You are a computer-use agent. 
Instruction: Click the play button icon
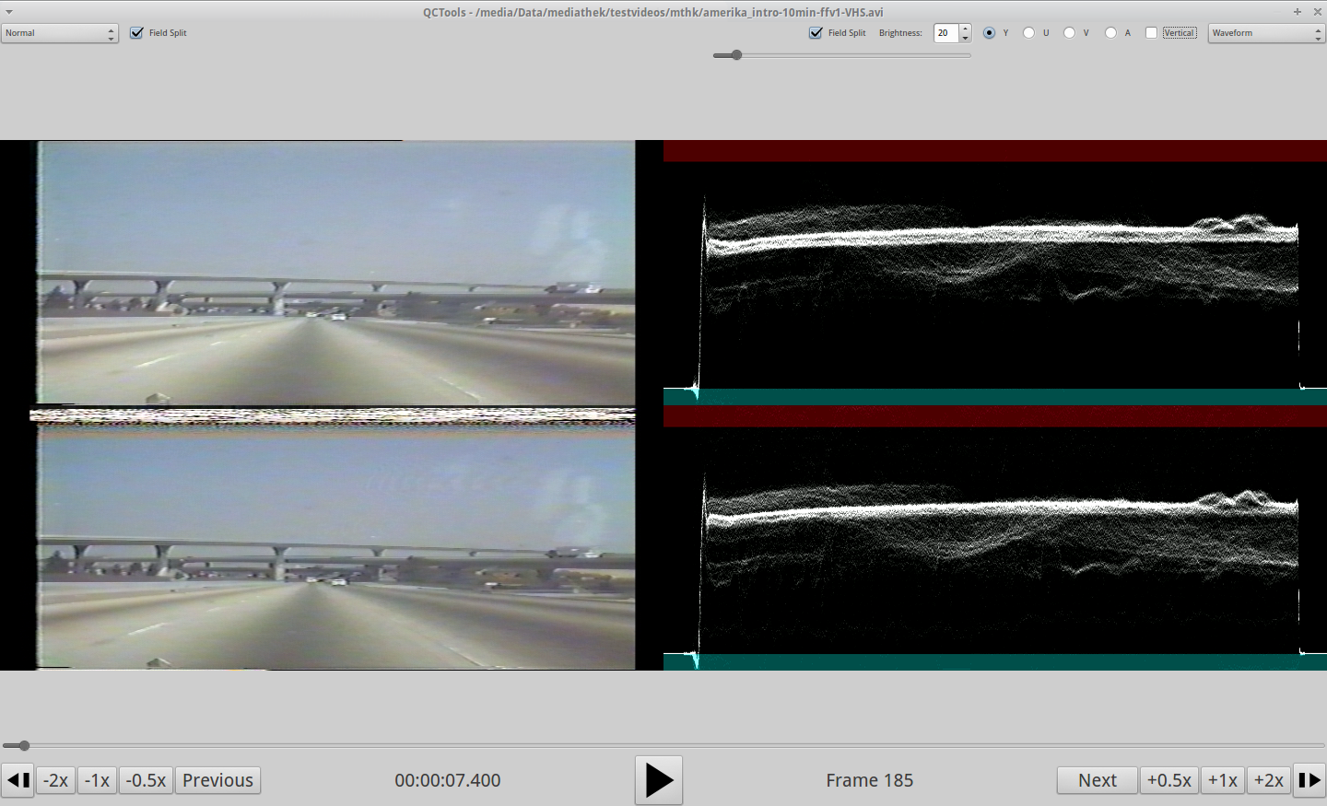[658, 780]
